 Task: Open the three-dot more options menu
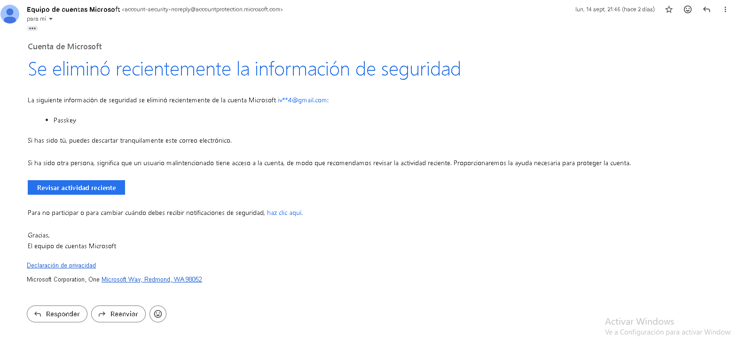pos(725,9)
